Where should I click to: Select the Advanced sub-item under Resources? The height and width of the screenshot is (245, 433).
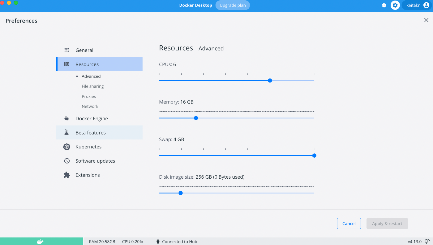[x=91, y=76]
